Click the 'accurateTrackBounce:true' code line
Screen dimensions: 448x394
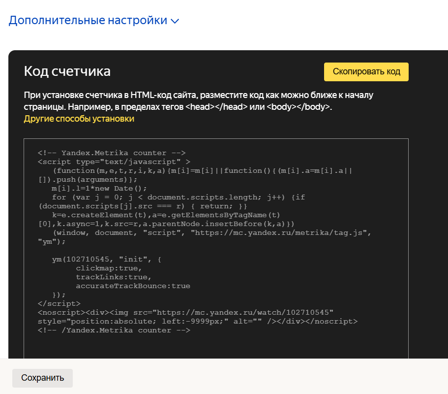(133, 286)
